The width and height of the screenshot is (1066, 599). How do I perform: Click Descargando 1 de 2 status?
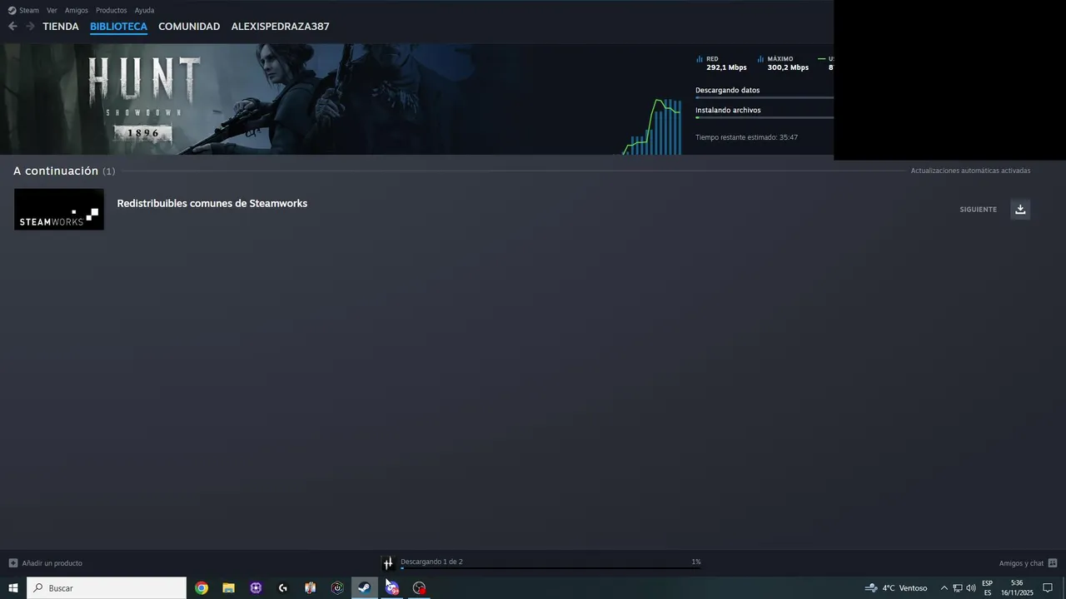point(431,562)
